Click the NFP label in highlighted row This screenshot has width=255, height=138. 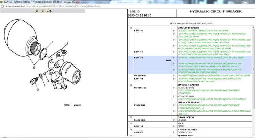(x=168, y=61)
